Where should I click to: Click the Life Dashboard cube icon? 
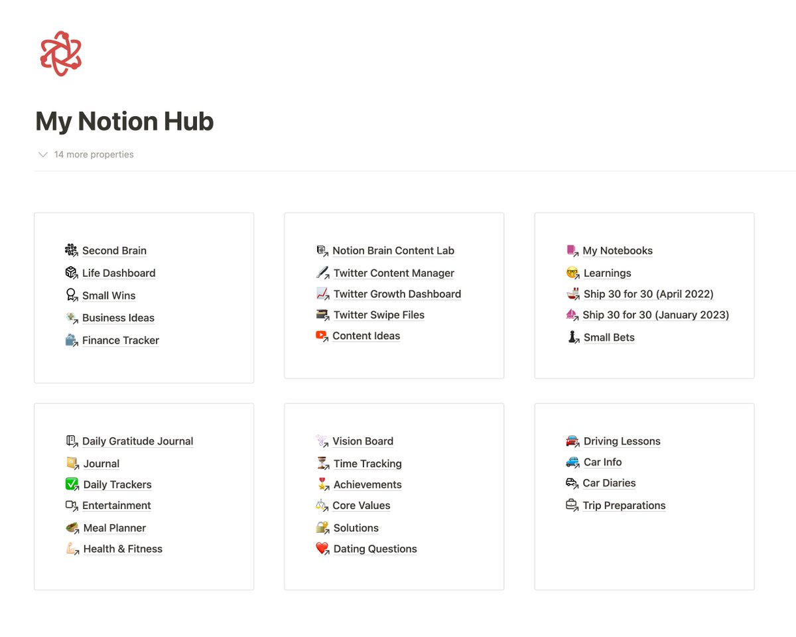click(72, 273)
